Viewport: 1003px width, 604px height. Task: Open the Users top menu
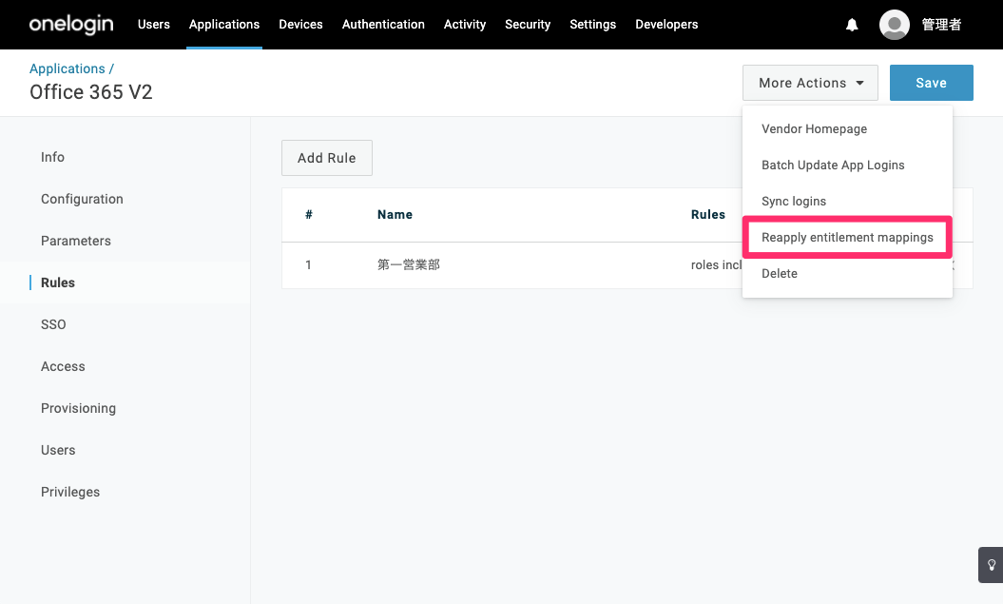pyautogui.click(x=153, y=25)
